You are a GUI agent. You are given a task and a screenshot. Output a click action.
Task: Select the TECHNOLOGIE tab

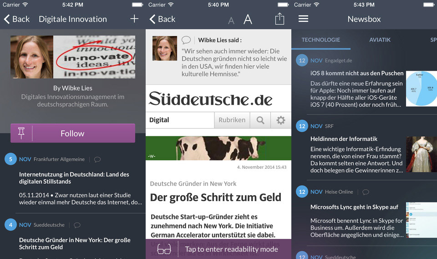(x=321, y=40)
